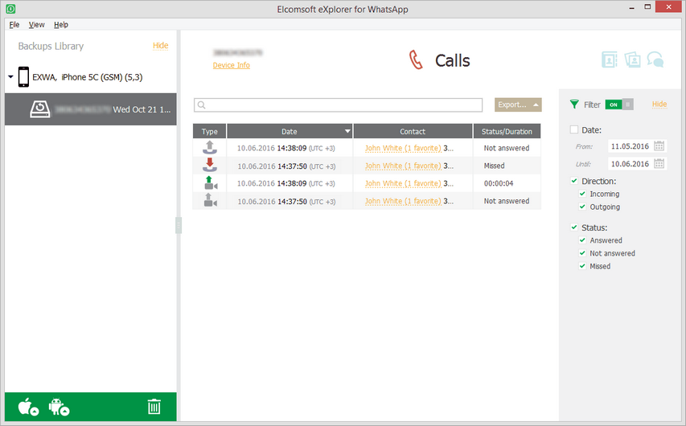Open John White contact in Missed row

(403, 166)
